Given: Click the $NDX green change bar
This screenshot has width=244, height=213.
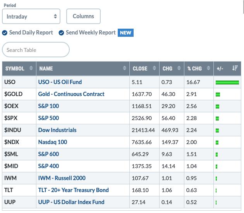Looking at the screenshot, I should 217,143.
